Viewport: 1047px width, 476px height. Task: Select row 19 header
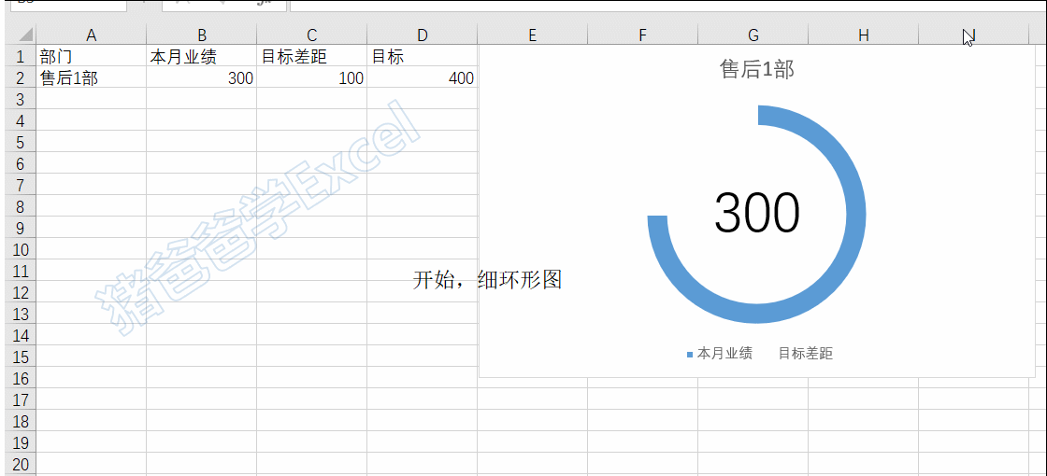tap(20, 442)
